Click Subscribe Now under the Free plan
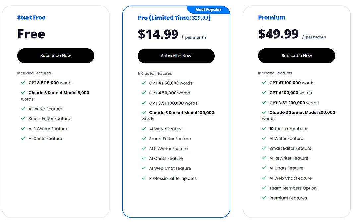This screenshot has width=355, height=222. tap(55, 56)
